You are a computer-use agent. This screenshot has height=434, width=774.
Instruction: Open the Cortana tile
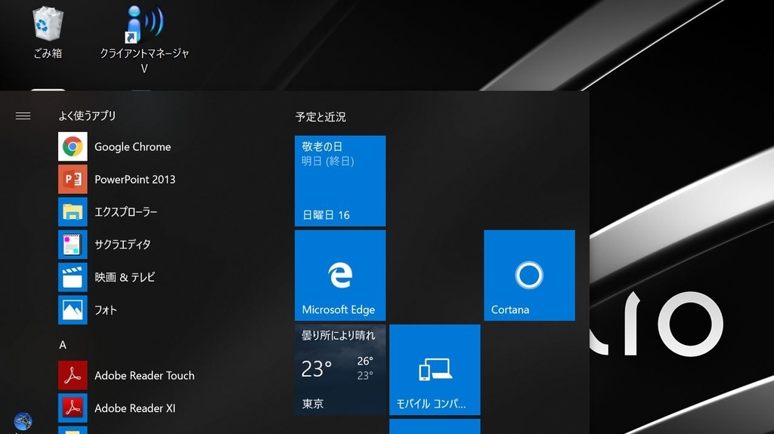coord(529,275)
